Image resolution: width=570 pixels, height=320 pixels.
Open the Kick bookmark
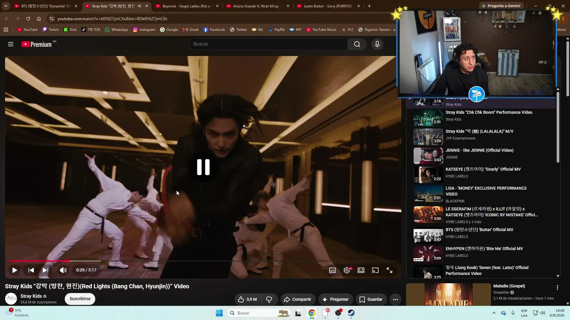pos(70,30)
